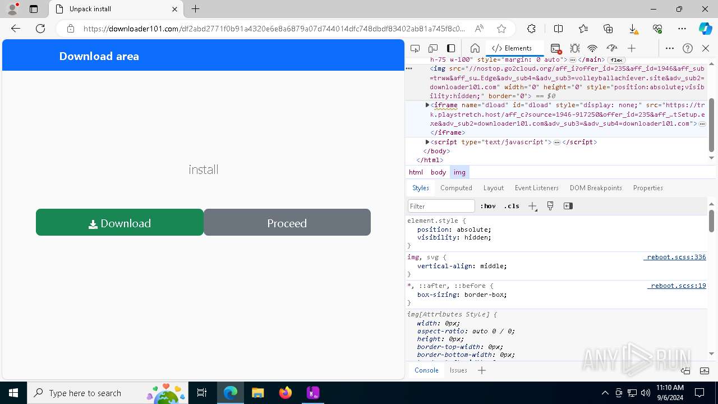Select body in the breadcrumb trail
Image resolution: width=718 pixels, height=404 pixels.
(x=438, y=172)
